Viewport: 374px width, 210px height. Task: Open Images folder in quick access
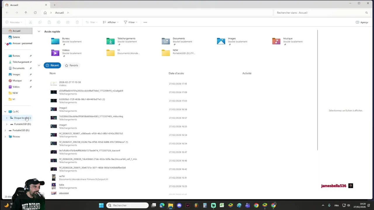(x=232, y=41)
